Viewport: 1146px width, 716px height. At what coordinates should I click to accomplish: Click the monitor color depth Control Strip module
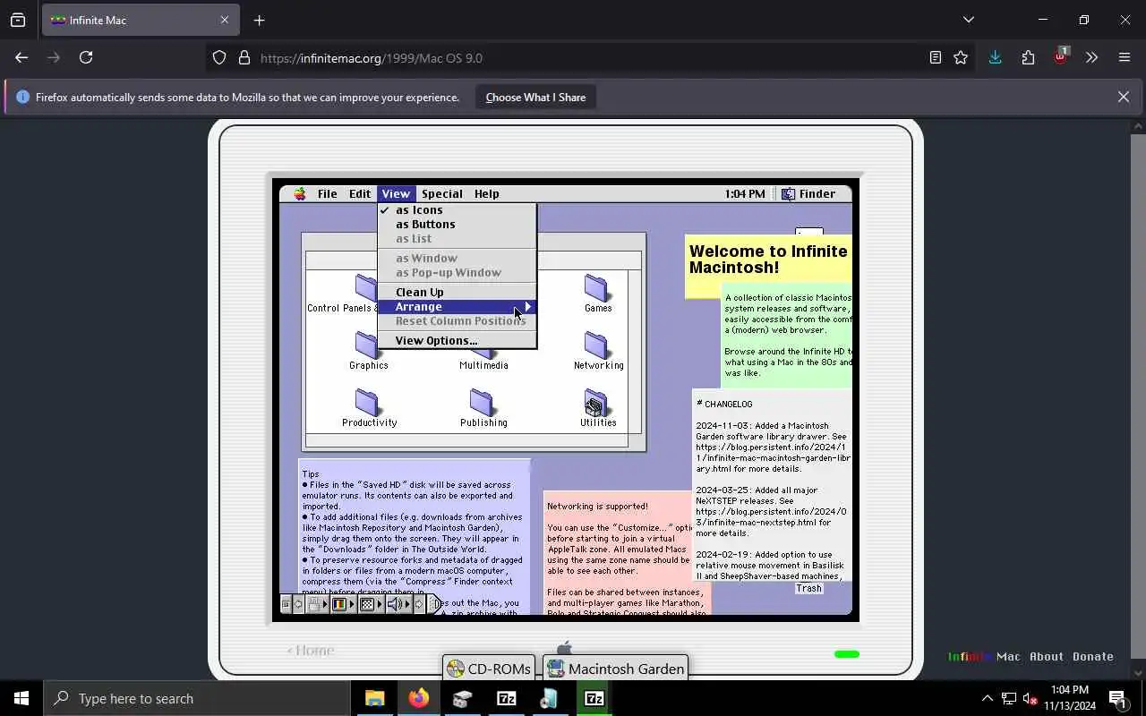(x=339, y=604)
